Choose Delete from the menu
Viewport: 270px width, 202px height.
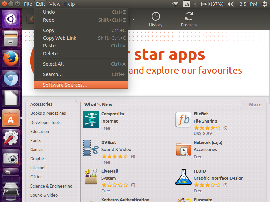tap(81, 54)
